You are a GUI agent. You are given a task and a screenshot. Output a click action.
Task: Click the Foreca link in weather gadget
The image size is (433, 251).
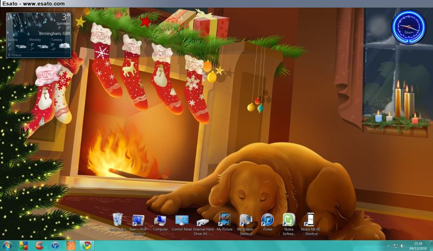(x=15, y=55)
